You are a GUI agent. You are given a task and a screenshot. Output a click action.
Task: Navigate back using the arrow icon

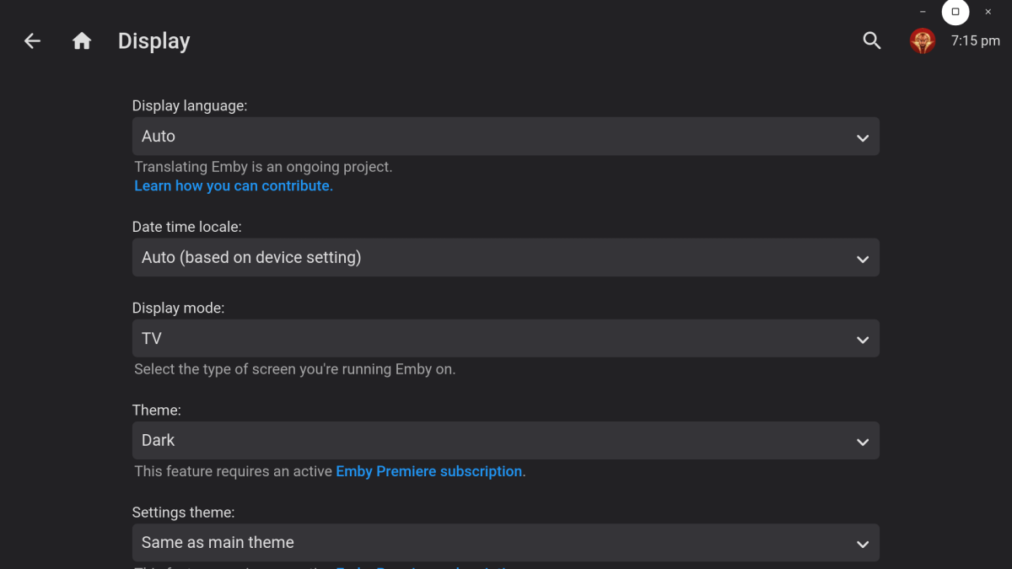click(32, 40)
